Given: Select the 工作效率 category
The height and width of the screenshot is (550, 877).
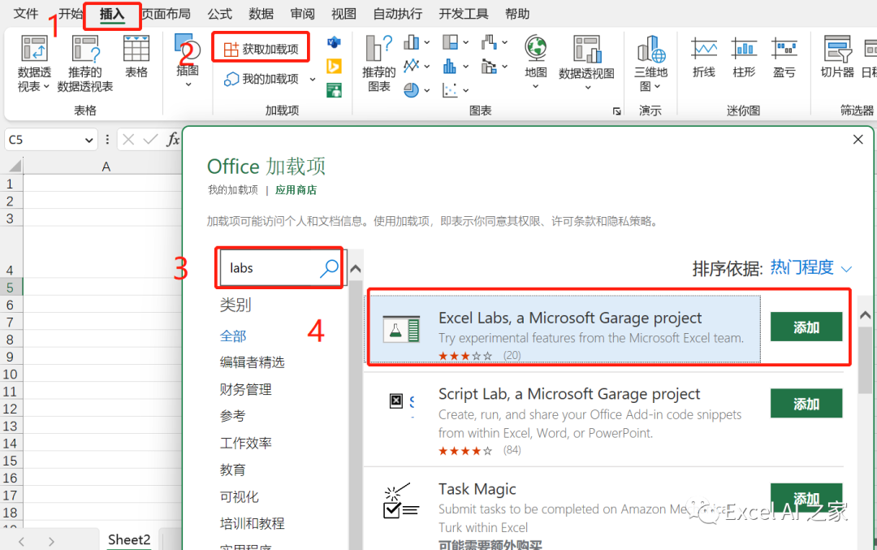Looking at the screenshot, I should click(245, 443).
